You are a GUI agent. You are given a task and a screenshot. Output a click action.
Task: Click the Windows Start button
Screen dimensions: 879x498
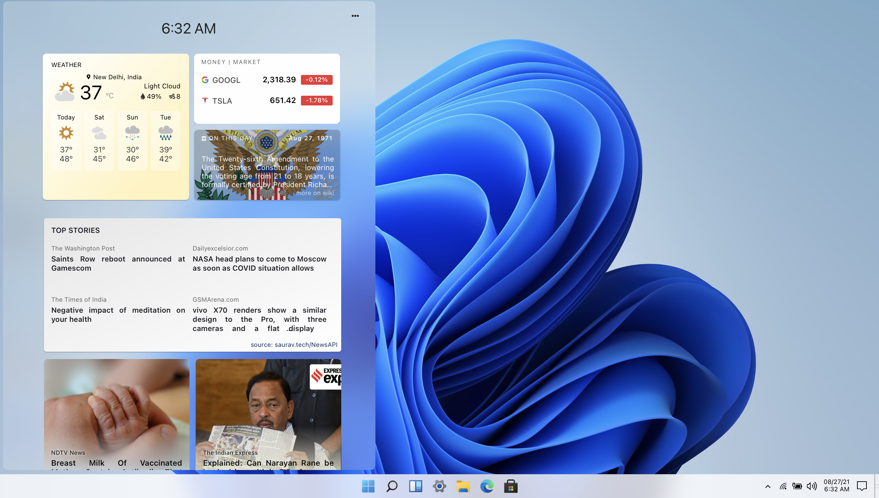click(368, 486)
